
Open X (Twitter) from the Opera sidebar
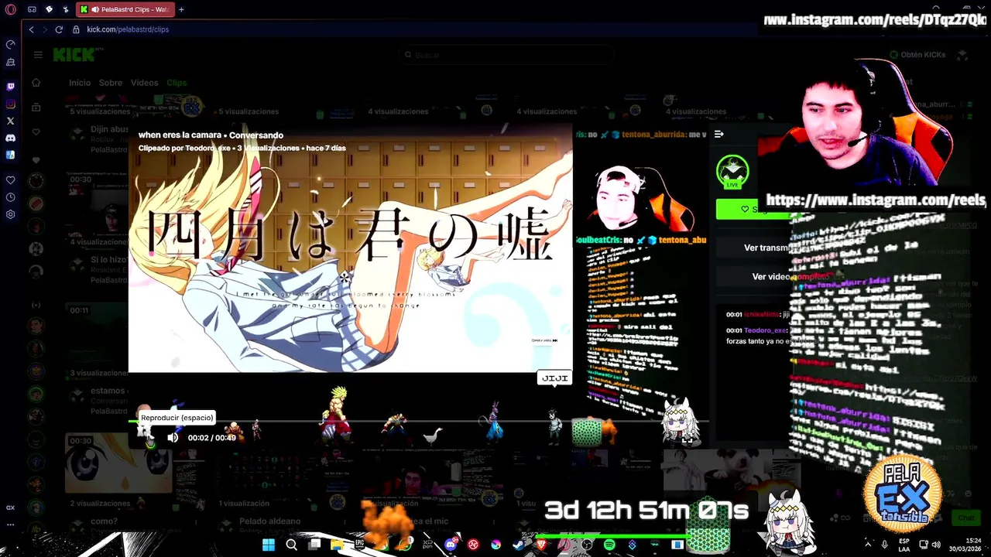point(10,121)
